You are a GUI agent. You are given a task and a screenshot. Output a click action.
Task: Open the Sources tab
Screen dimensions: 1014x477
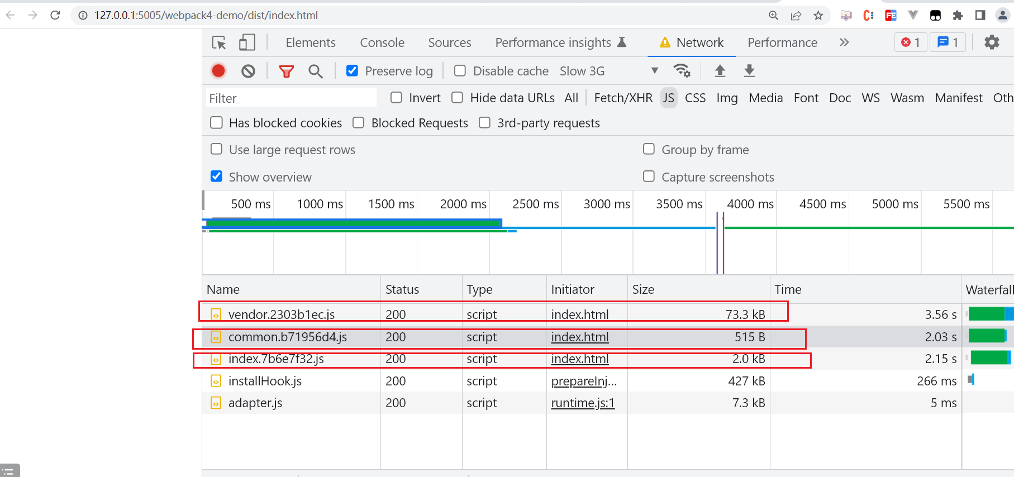(x=450, y=42)
